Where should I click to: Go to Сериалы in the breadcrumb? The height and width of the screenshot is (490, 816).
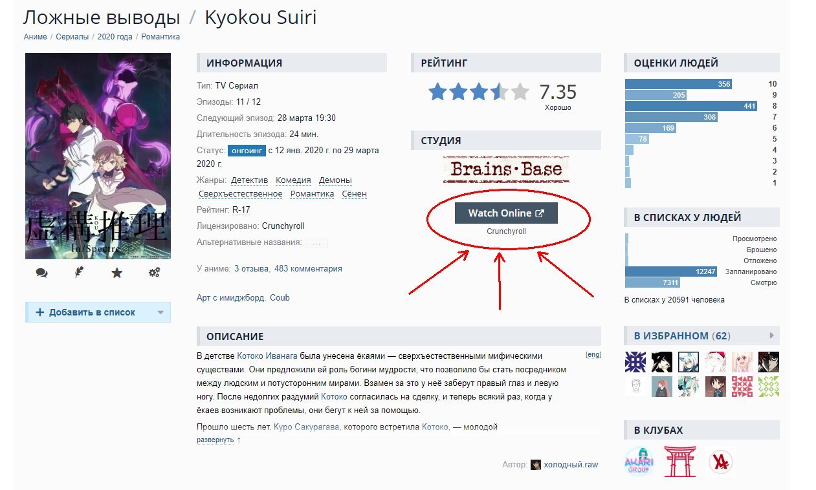pyautogui.click(x=72, y=37)
